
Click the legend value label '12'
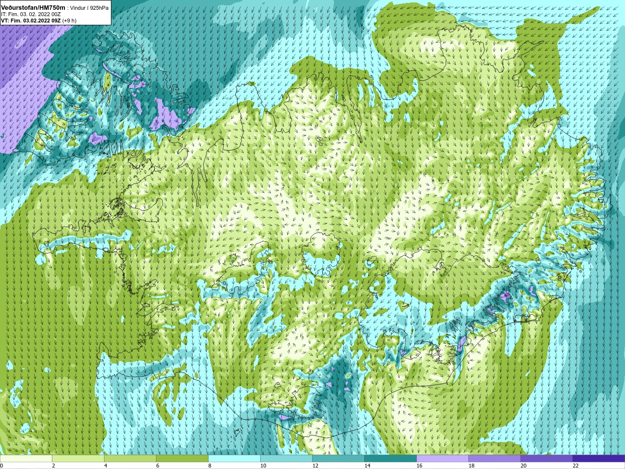pyautogui.click(x=315, y=466)
